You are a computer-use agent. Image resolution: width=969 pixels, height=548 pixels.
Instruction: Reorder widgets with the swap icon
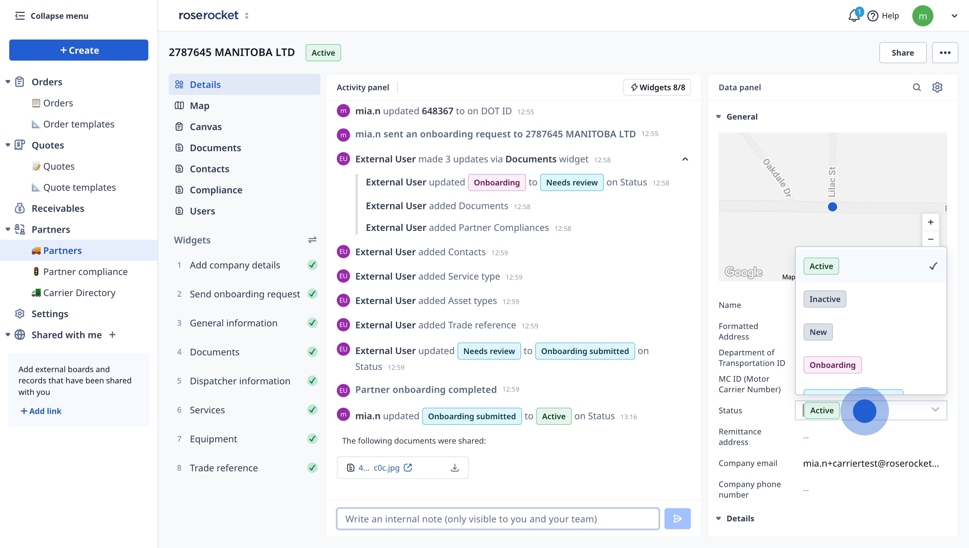pyautogui.click(x=312, y=240)
